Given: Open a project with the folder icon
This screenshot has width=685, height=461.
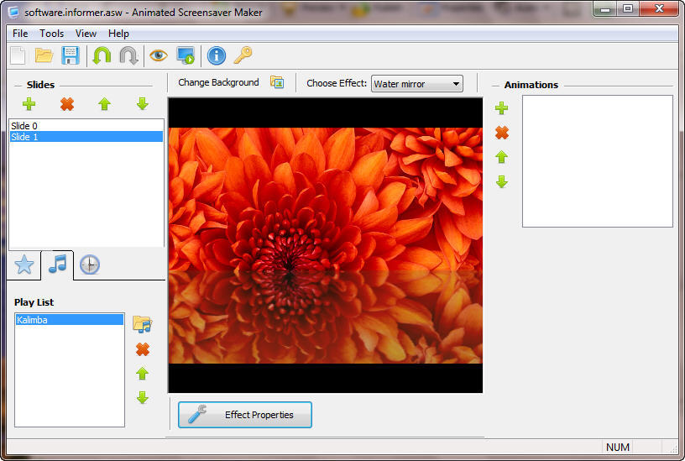Looking at the screenshot, I should [x=44, y=56].
